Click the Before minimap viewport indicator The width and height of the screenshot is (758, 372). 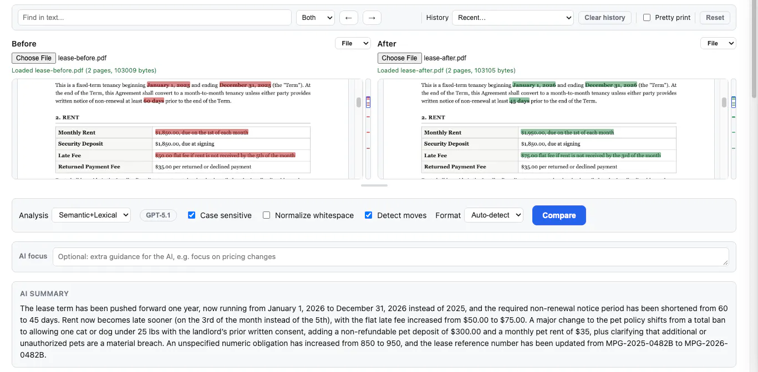(x=368, y=102)
